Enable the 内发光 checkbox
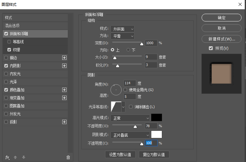 coord(6,74)
